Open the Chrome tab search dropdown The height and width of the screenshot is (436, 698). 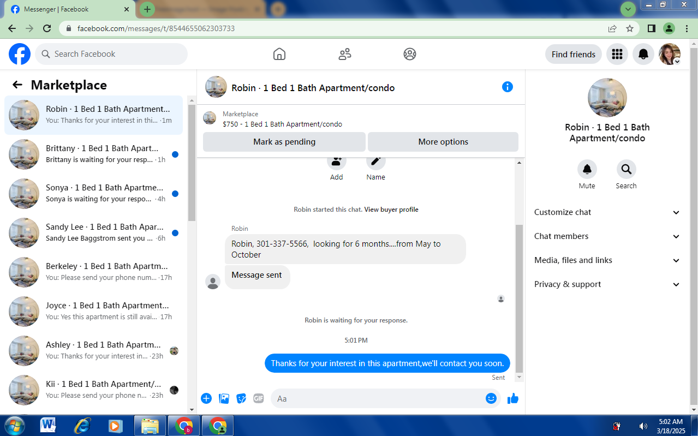[x=628, y=9]
